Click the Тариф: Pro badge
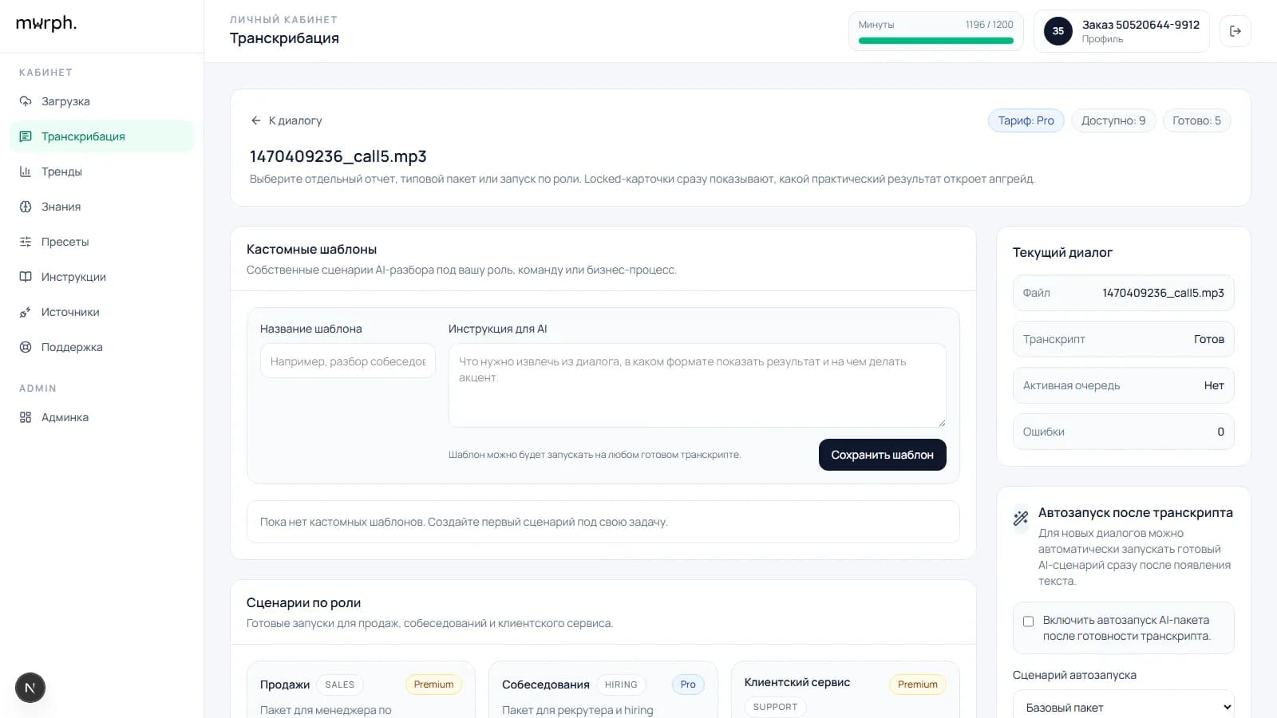1277x718 pixels. [x=1026, y=120]
